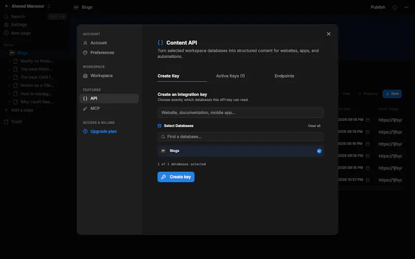Screen dimensions: 415x259
Task: Open the Why I built Nex... page
Action: pos(37,102)
